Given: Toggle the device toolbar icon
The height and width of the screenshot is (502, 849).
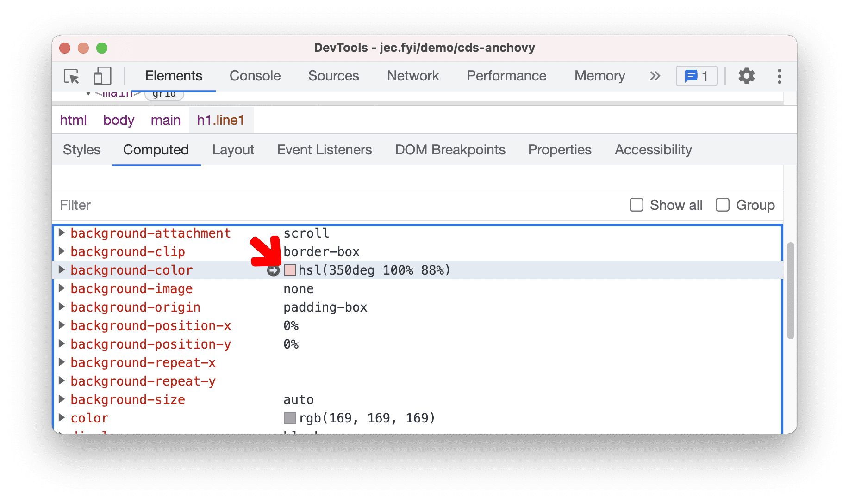Looking at the screenshot, I should [x=102, y=76].
